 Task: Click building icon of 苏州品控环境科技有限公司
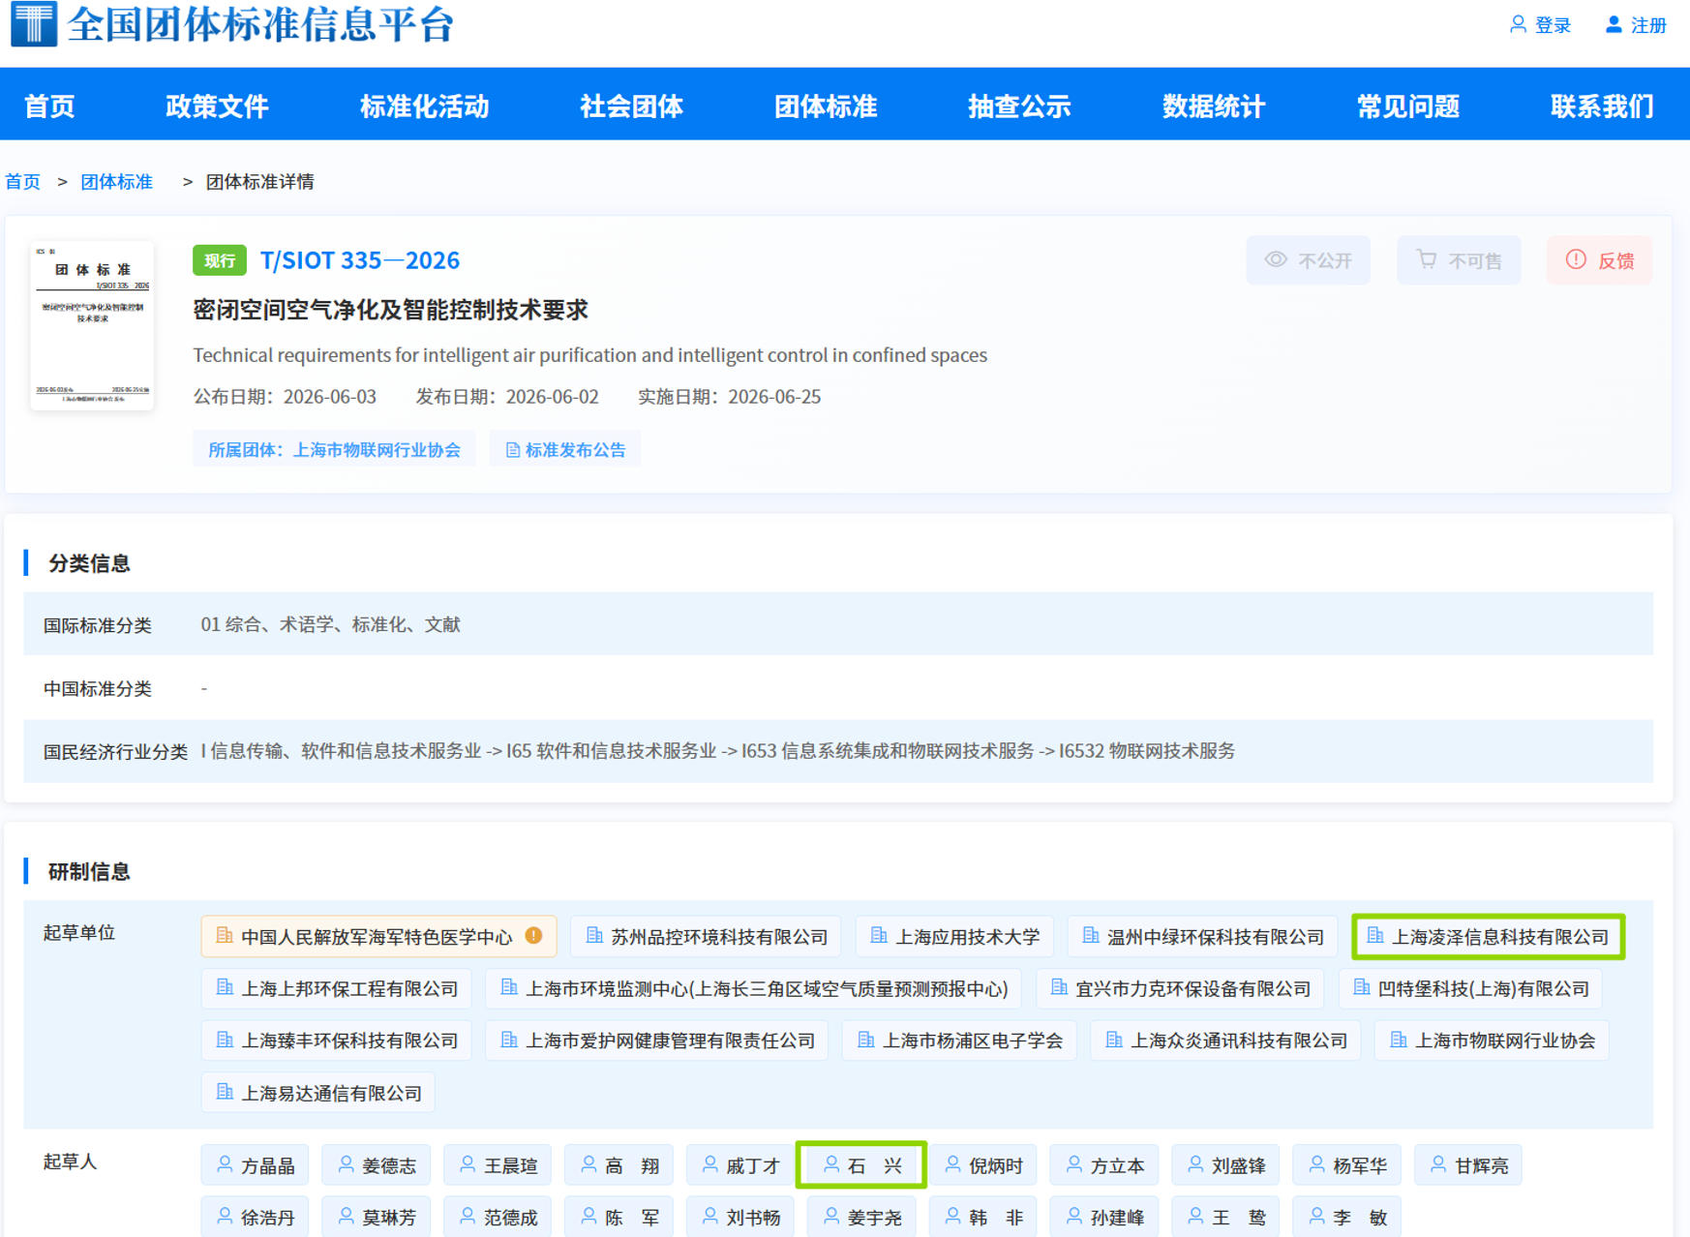click(594, 936)
